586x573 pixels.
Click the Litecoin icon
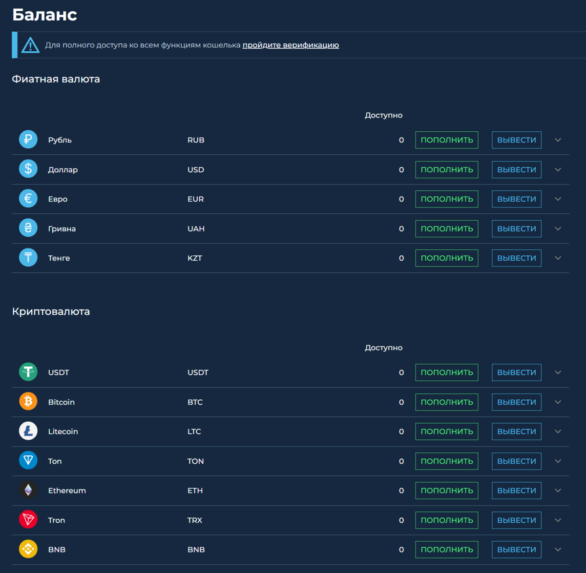coord(28,431)
